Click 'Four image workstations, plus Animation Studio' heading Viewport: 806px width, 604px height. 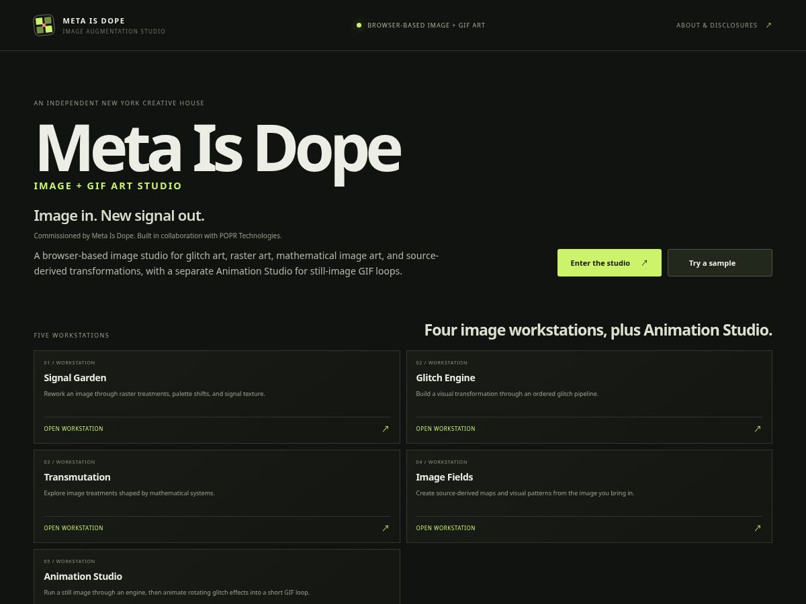[598, 330]
